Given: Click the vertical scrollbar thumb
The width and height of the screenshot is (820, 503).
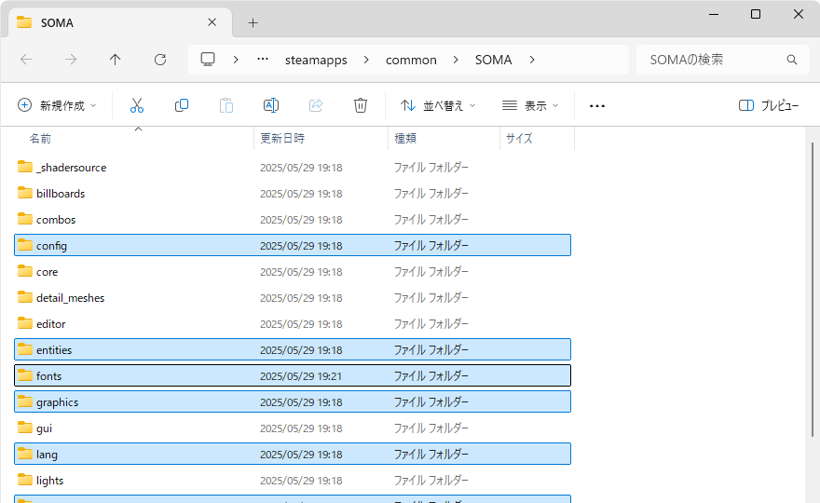Looking at the screenshot, I should coord(813,289).
